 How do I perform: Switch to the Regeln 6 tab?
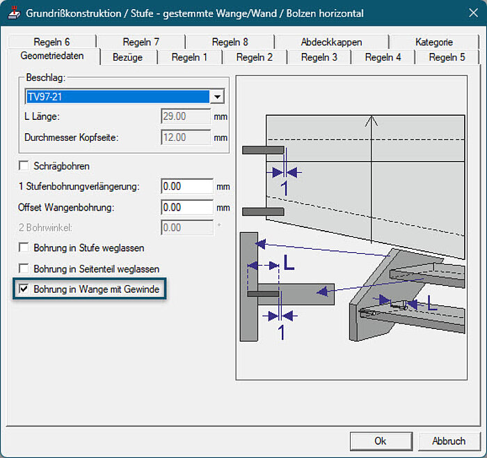tap(52, 42)
